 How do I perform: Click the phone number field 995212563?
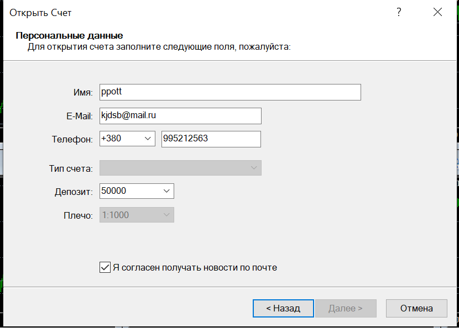(x=211, y=139)
